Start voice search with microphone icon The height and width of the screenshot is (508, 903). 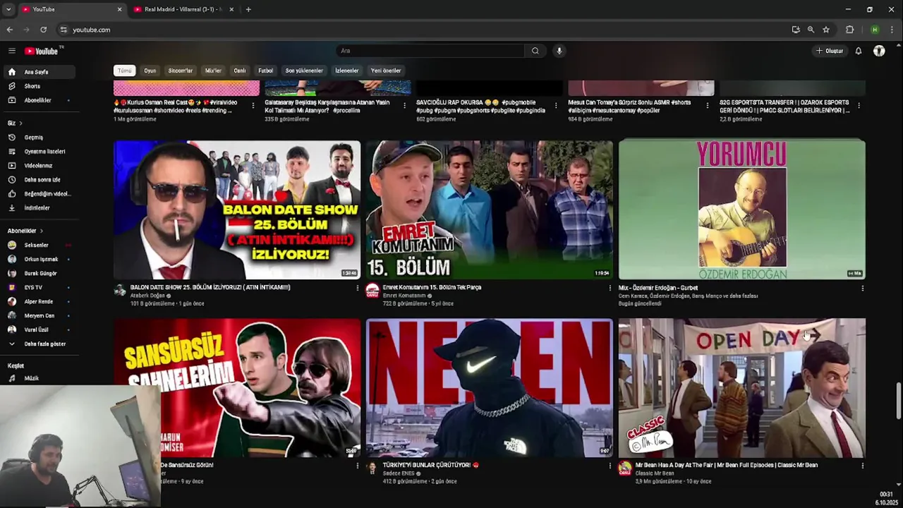point(559,51)
